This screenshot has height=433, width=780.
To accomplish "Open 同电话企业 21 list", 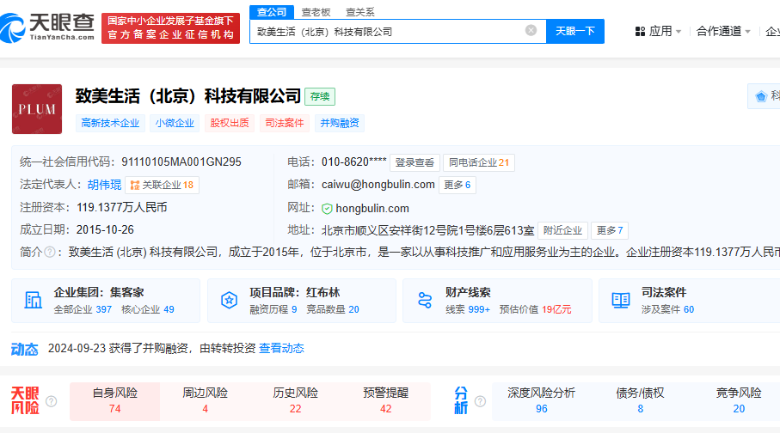I will (478, 162).
